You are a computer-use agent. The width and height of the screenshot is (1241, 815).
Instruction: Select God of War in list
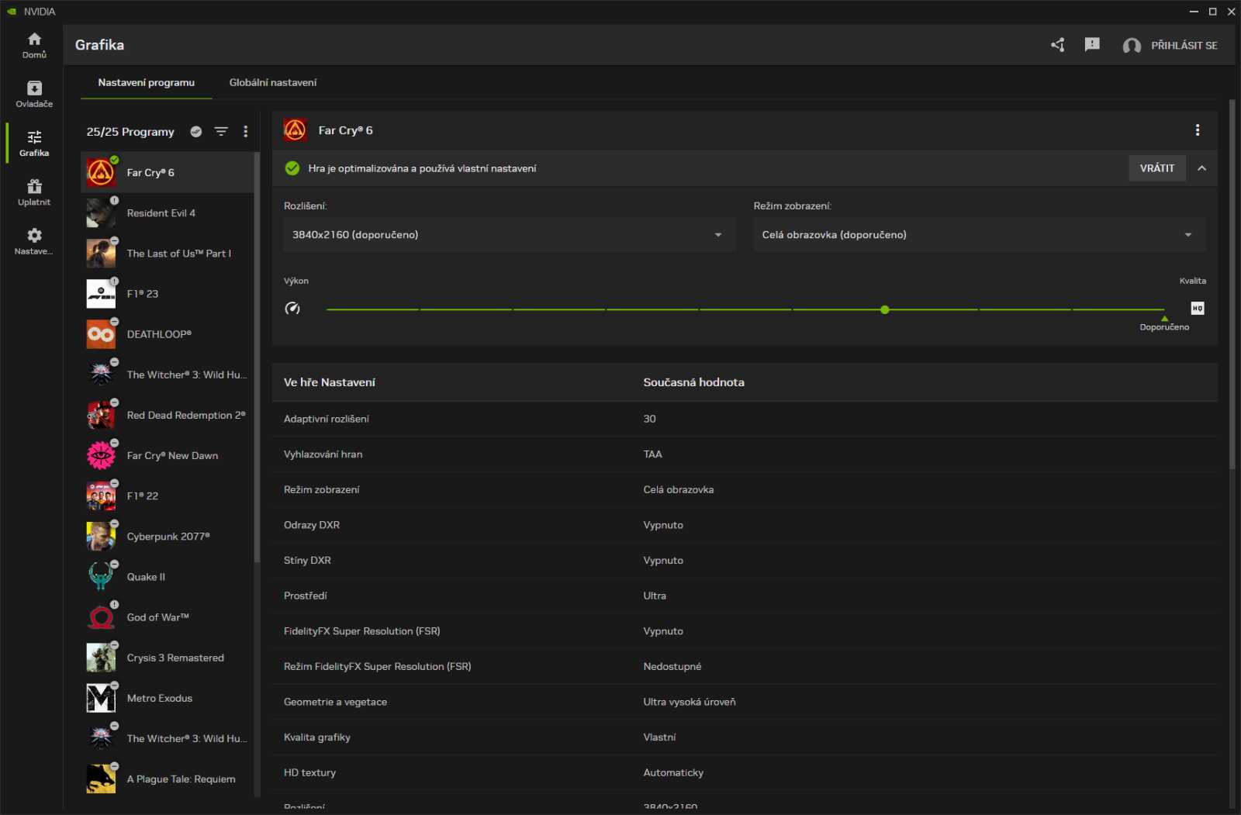167,617
